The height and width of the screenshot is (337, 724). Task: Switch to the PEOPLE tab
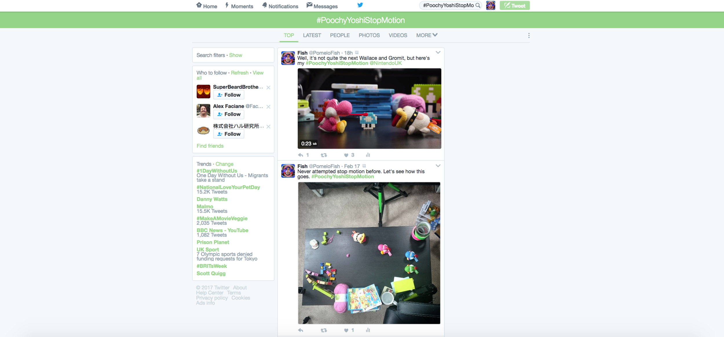pos(340,35)
